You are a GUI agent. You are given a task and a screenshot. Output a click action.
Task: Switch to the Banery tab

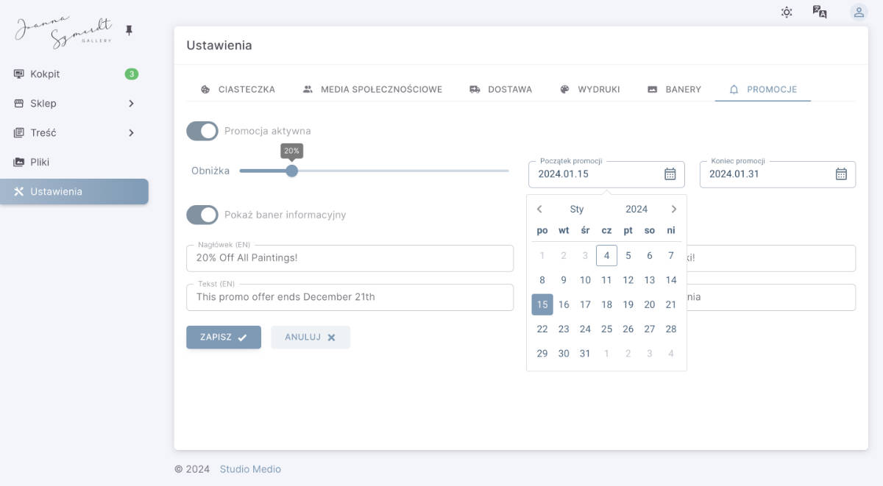[x=674, y=89]
